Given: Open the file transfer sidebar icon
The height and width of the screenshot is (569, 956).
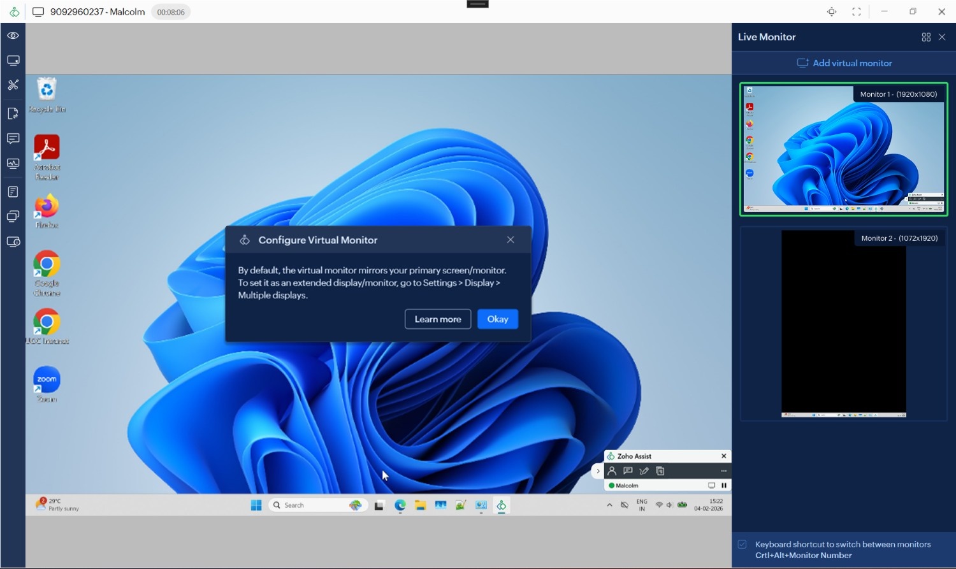Looking at the screenshot, I should [x=13, y=113].
